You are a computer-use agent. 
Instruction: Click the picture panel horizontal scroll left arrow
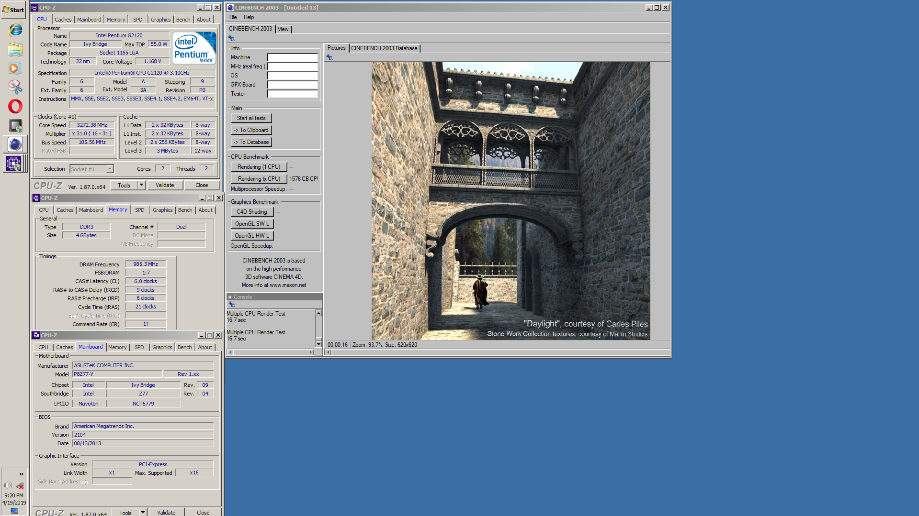[x=328, y=352]
